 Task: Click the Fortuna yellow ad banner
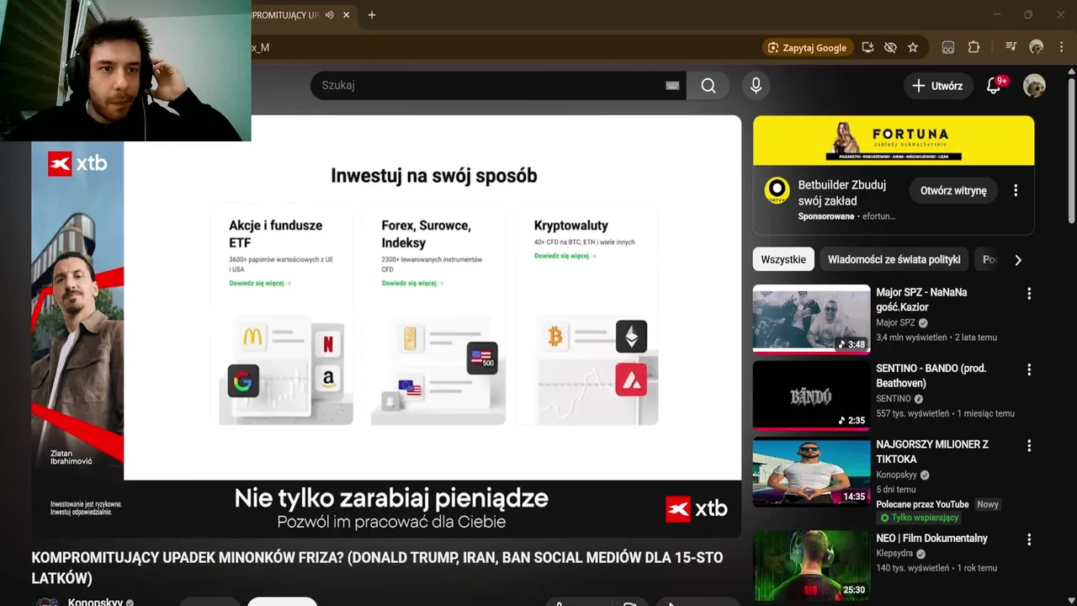click(894, 141)
